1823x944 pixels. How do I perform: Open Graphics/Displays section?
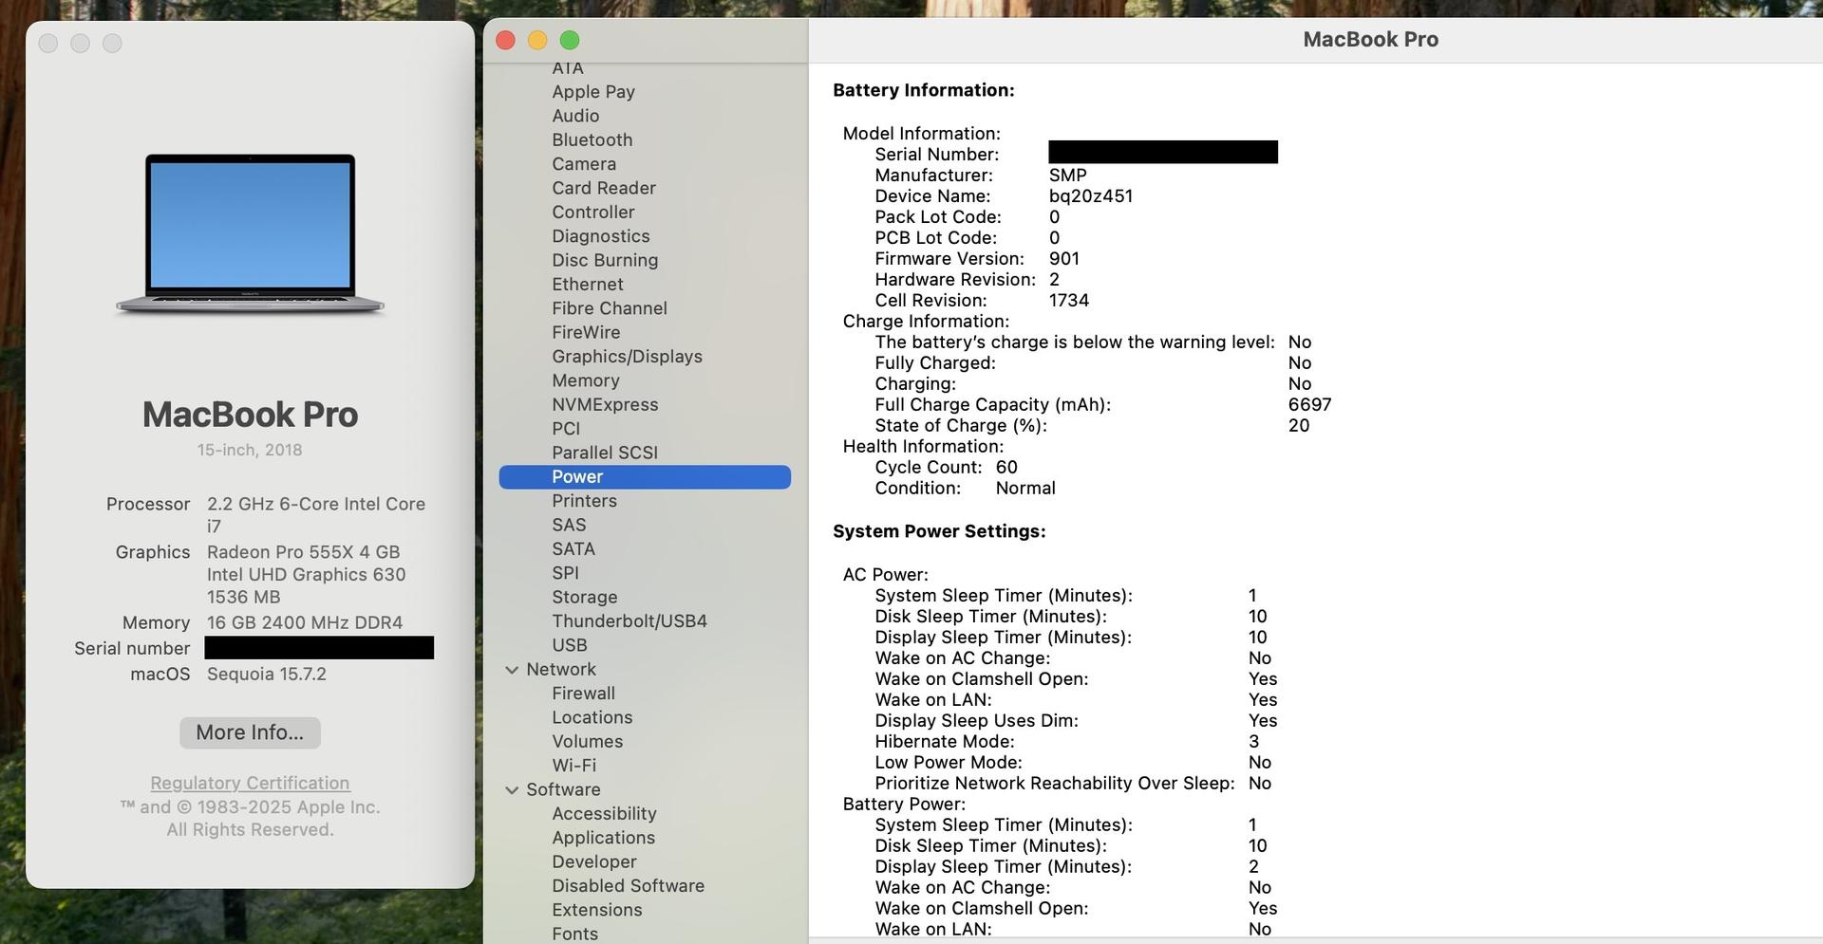tap(627, 356)
